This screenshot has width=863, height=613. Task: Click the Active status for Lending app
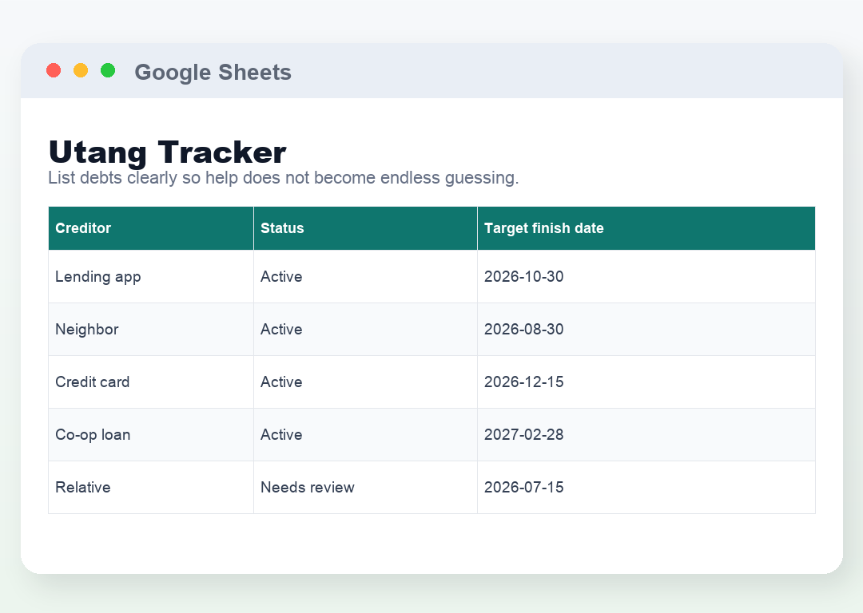click(x=365, y=276)
